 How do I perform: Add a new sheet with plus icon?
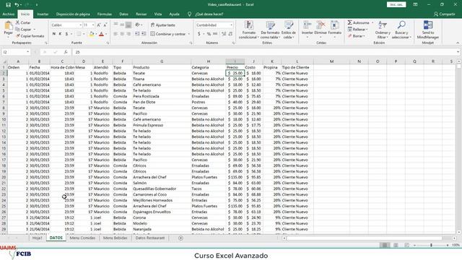coord(180,238)
